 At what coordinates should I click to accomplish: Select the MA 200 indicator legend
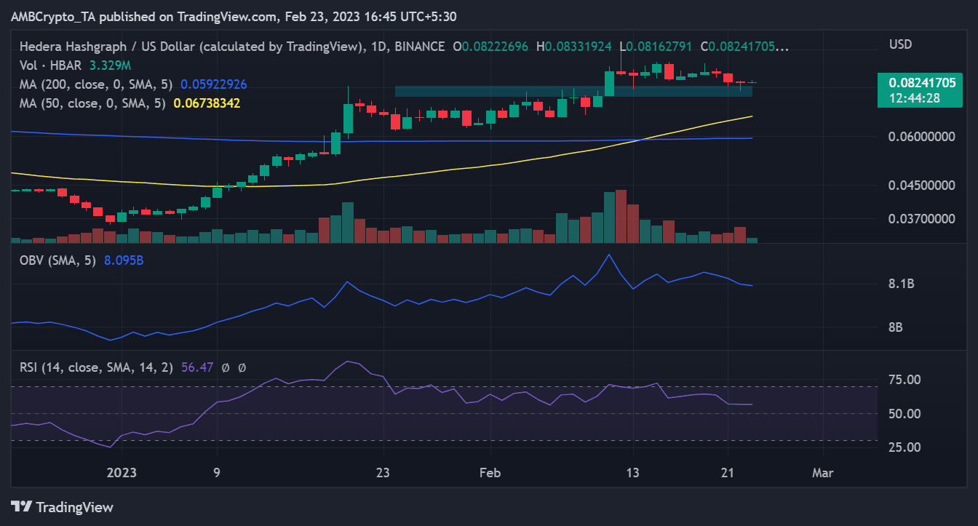point(97,84)
